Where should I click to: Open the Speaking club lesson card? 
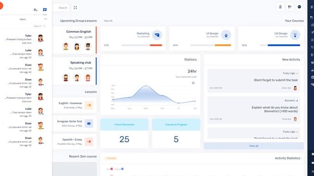75,71
